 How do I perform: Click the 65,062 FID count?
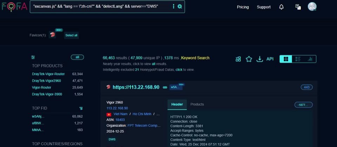click(x=77, y=116)
